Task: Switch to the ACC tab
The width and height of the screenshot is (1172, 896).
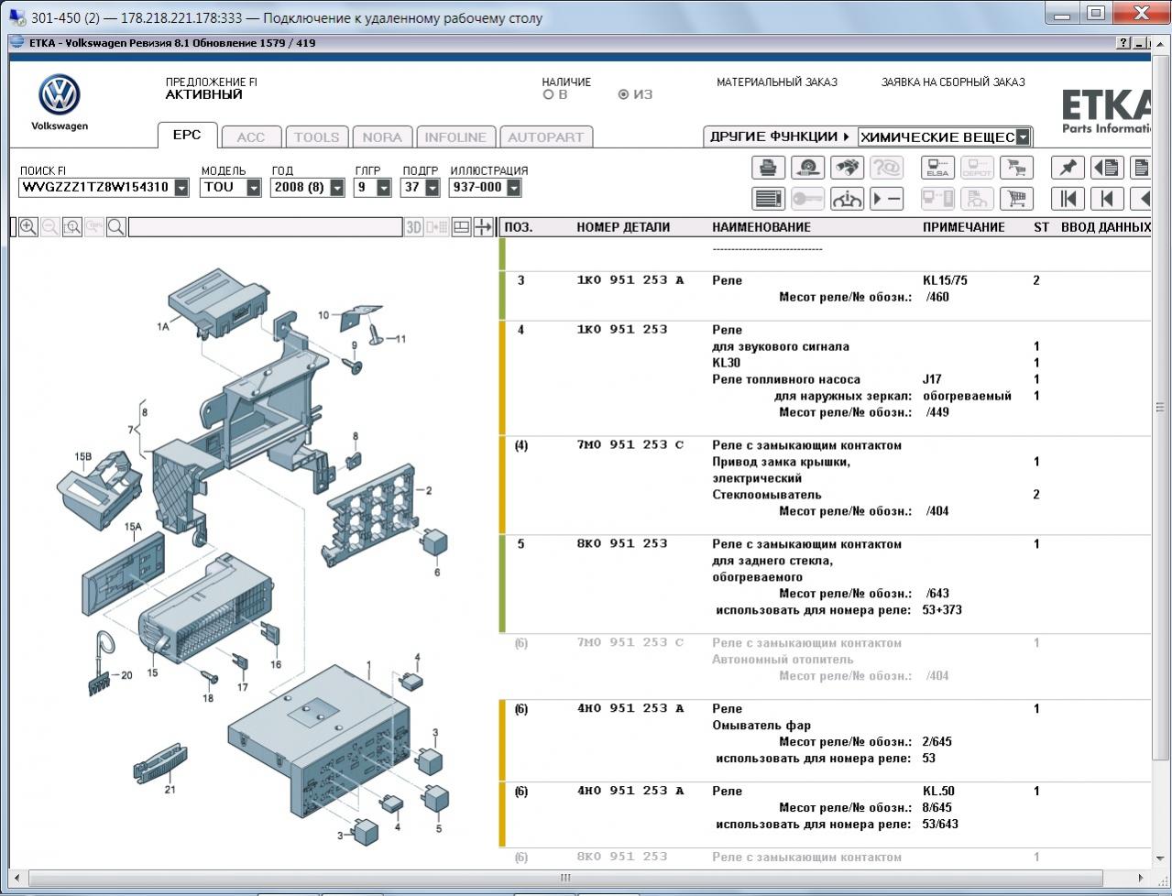Action: click(251, 137)
